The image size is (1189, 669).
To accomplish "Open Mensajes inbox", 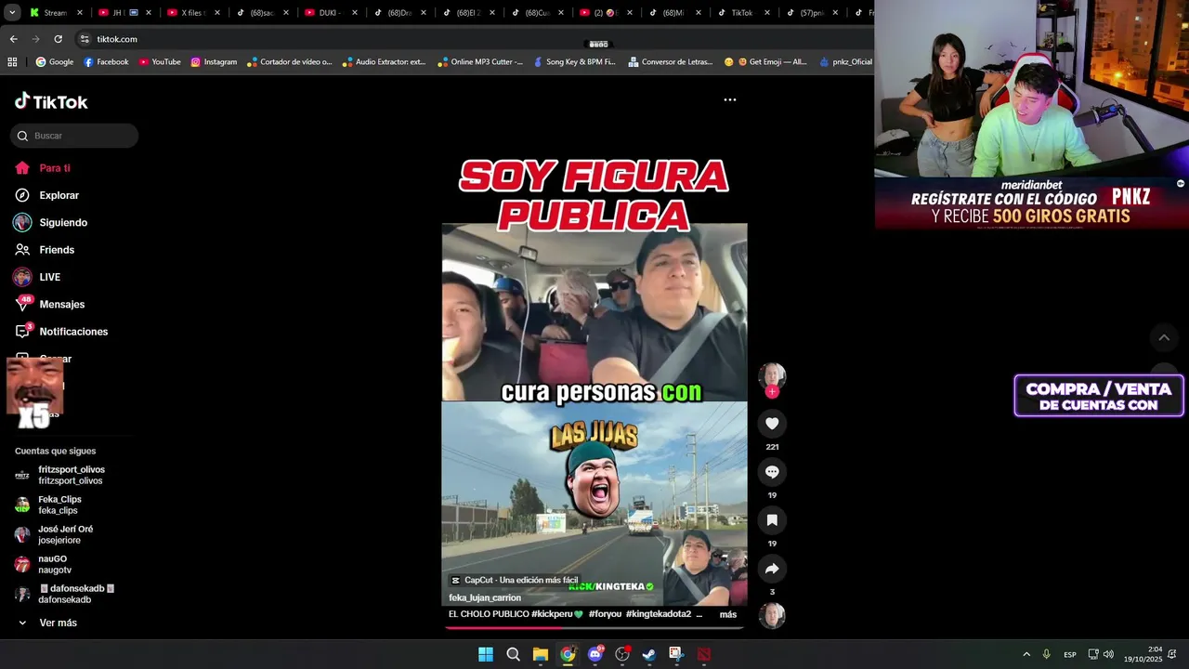I will click(x=49, y=304).
